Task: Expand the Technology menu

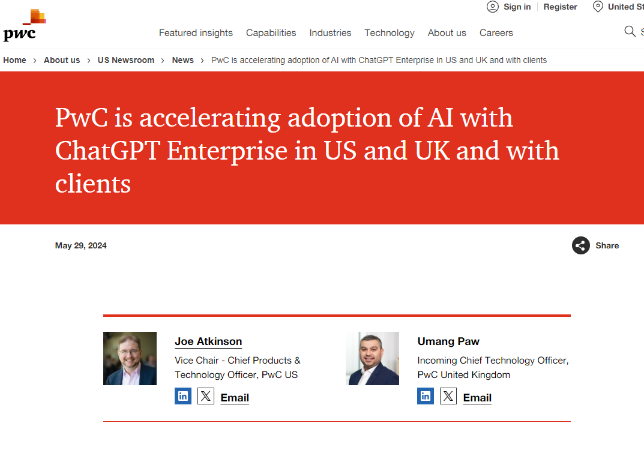Action: point(390,33)
